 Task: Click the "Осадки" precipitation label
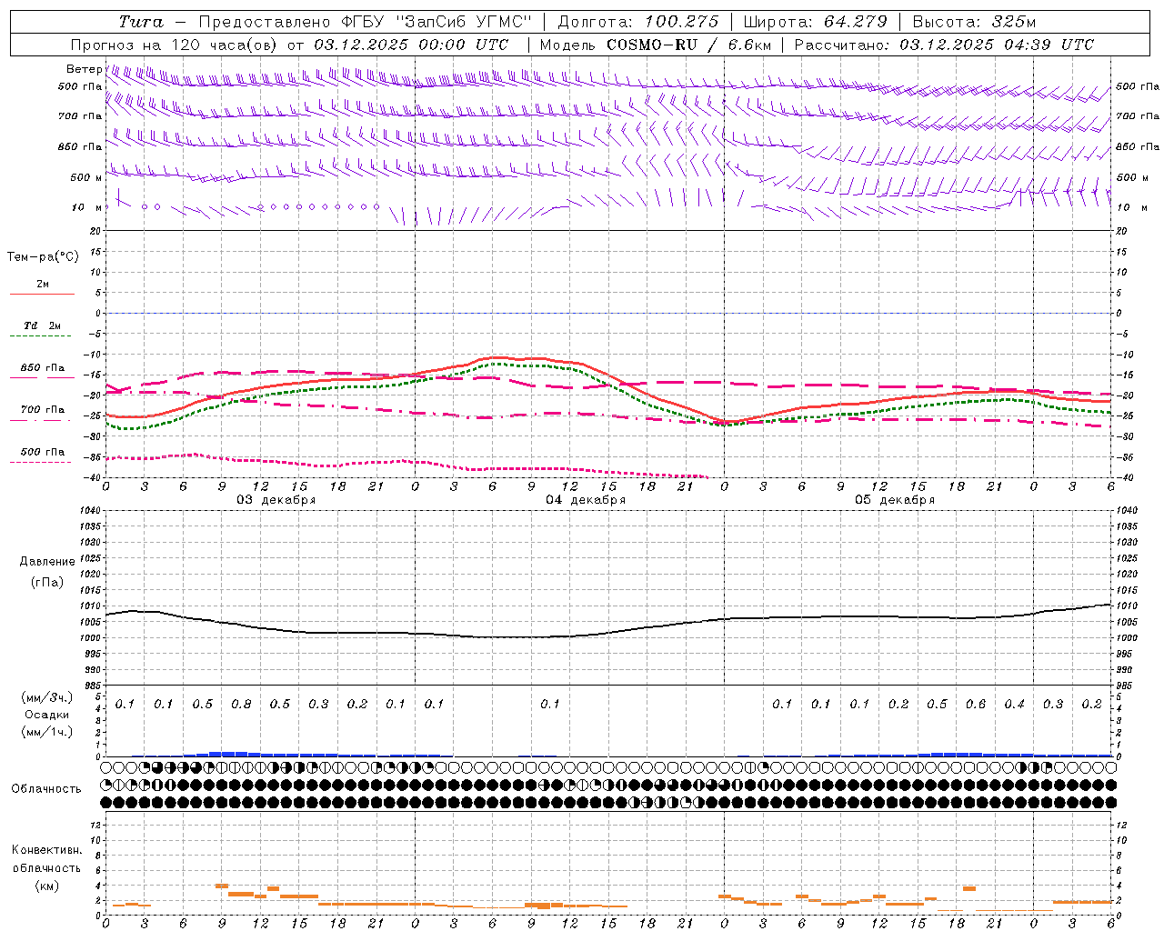click(46, 715)
